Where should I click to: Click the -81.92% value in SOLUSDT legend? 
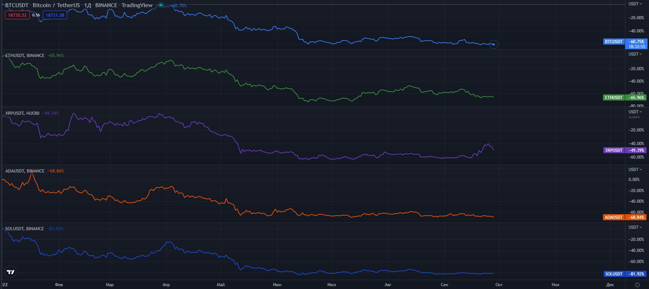point(55,229)
